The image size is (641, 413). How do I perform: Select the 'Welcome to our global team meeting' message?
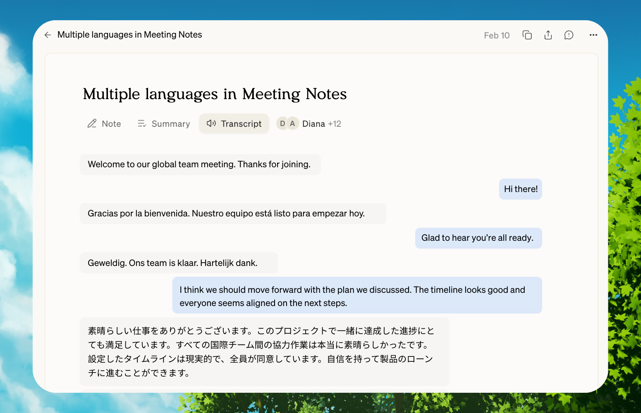tap(200, 164)
